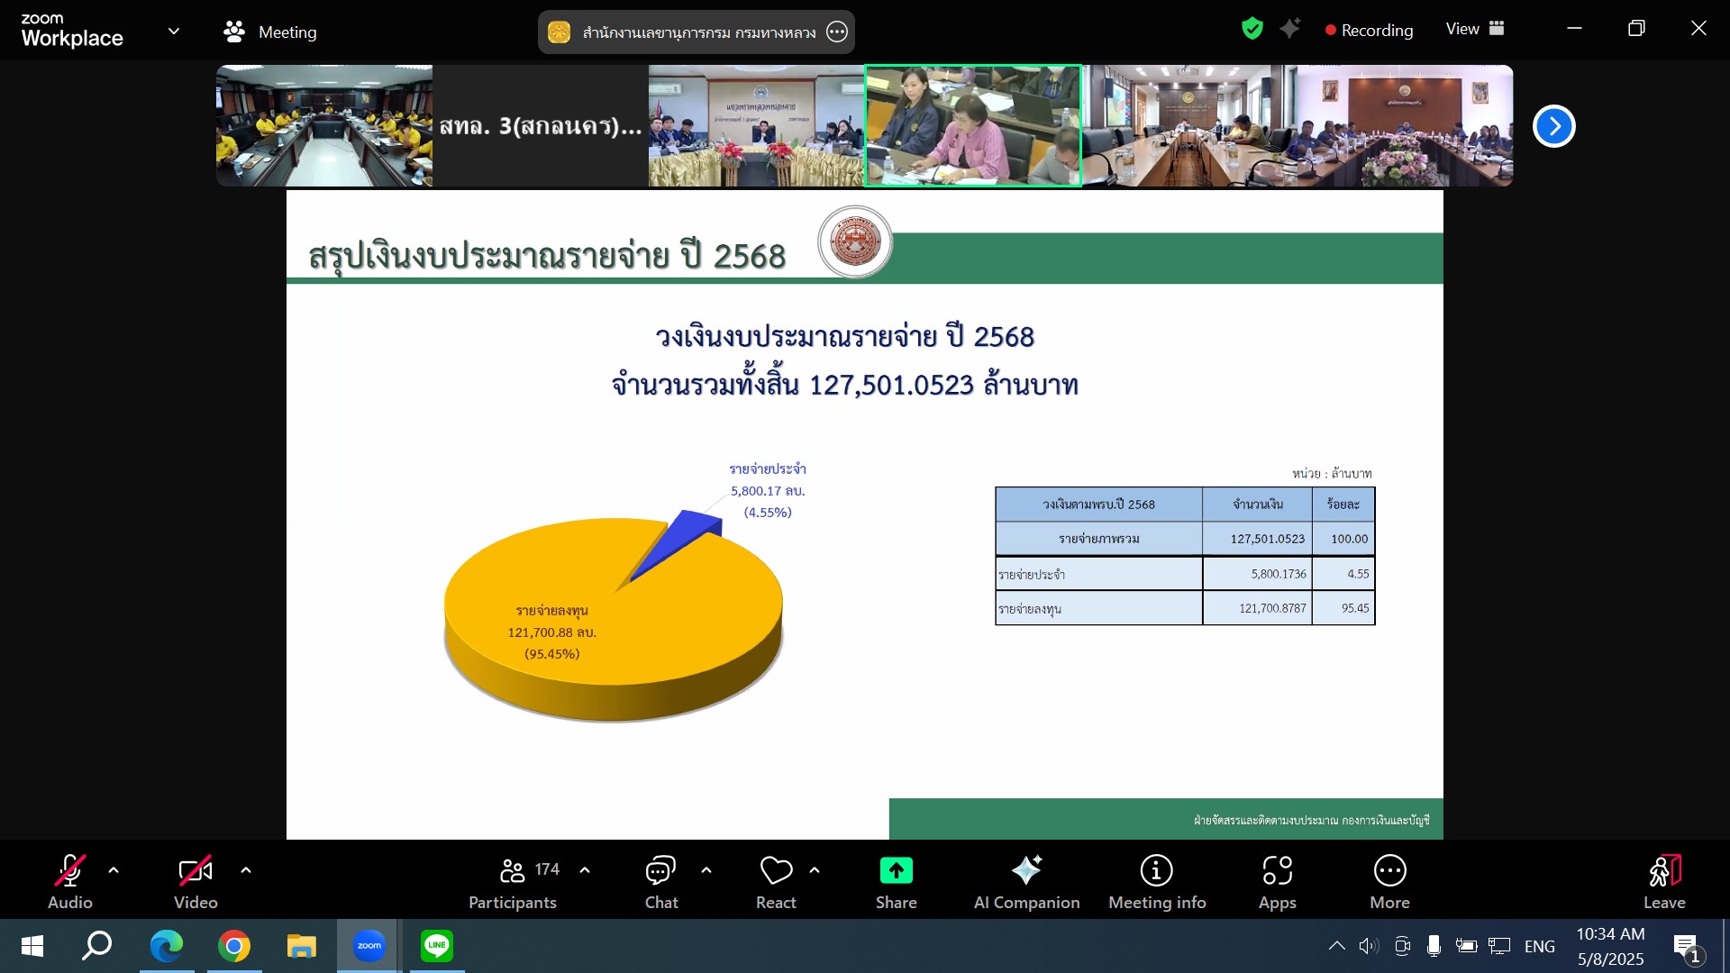
Task: Click the green encryption shield icon
Action: (1252, 29)
